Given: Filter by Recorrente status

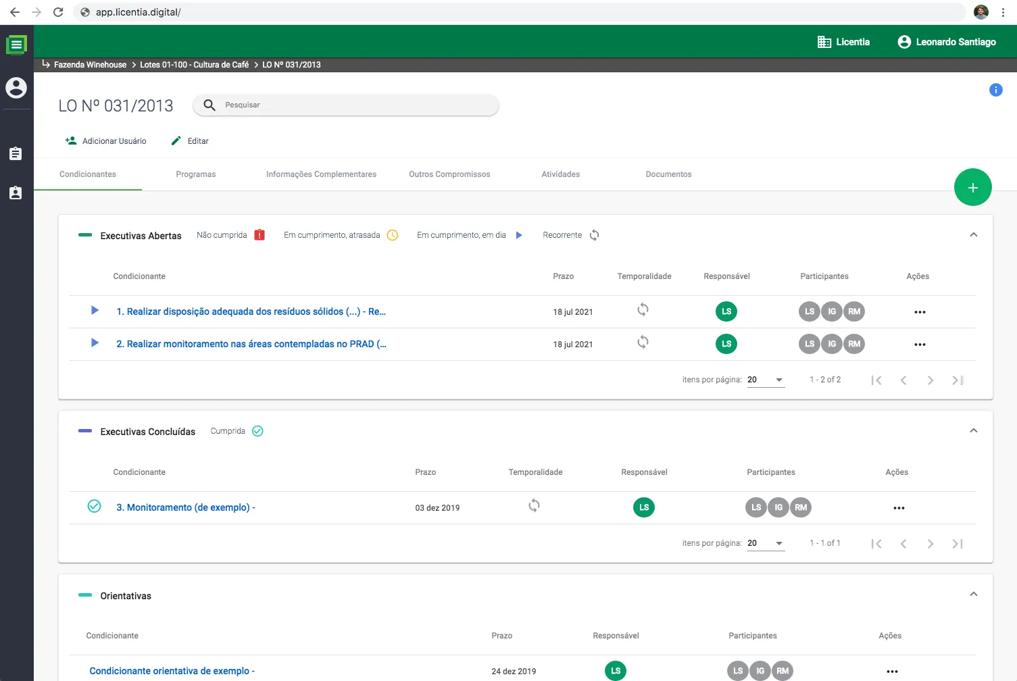Looking at the screenshot, I should click(571, 235).
